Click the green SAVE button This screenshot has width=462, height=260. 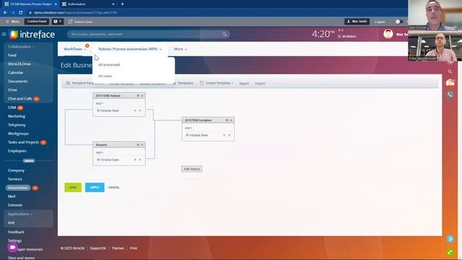(x=73, y=188)
